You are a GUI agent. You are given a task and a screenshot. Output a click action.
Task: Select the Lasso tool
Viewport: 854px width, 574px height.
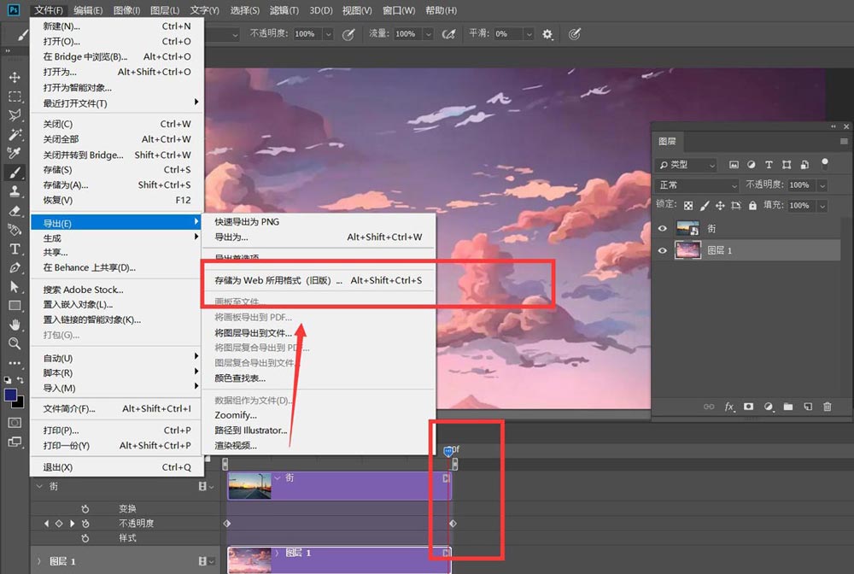15,115
